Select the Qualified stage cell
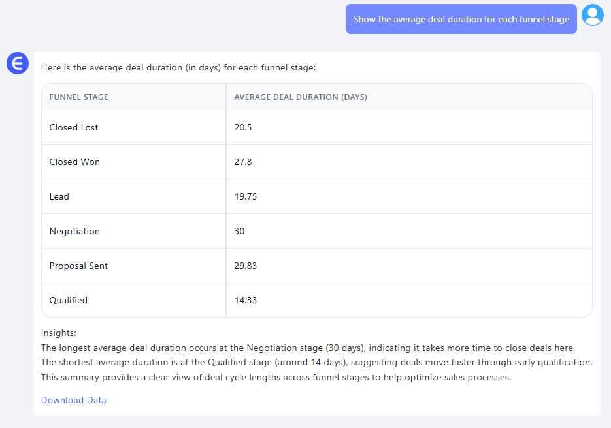611x428 pixels. (69, 301)
